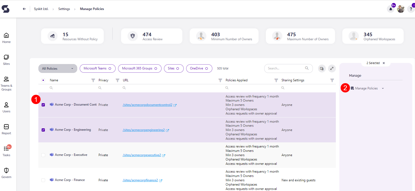Open the acmecorpengineering2 site link
Screen dimensions: 415x191
[144, 130]
